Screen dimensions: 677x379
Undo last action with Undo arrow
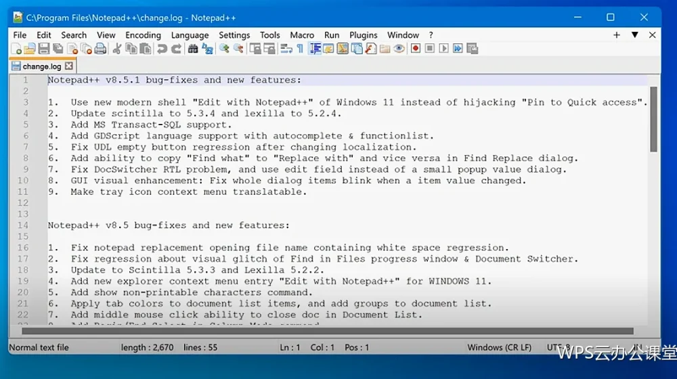click(x=162, y=49)
